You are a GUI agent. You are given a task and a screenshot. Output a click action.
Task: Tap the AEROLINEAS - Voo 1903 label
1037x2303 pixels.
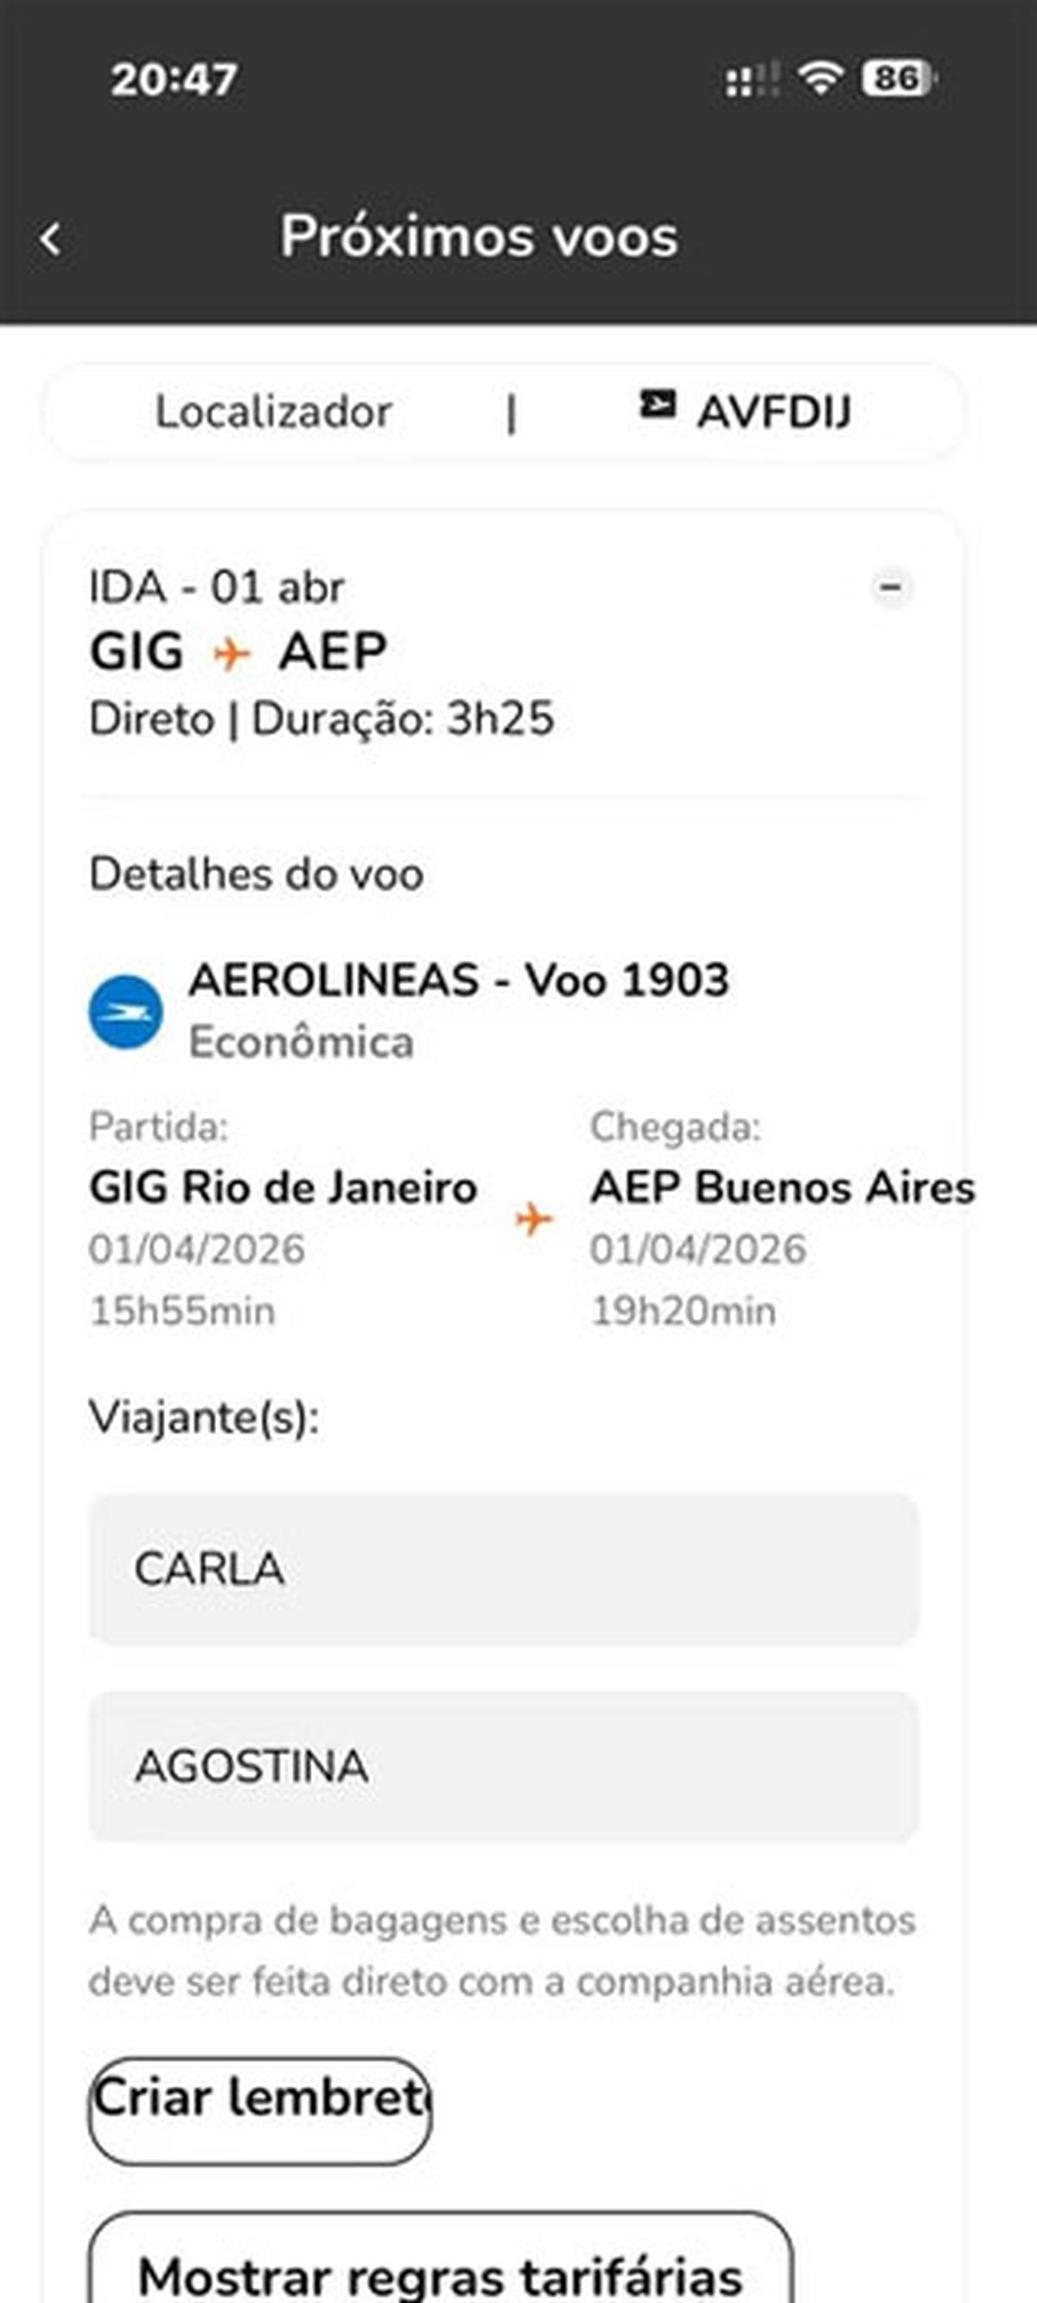click(x=459, y=979)
